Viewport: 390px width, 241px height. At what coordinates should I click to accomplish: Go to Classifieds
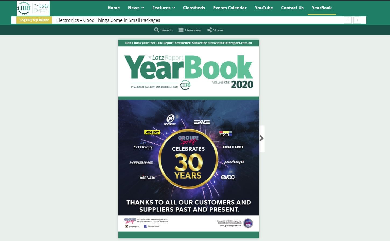pyautogui.click(x=194, y=8)
